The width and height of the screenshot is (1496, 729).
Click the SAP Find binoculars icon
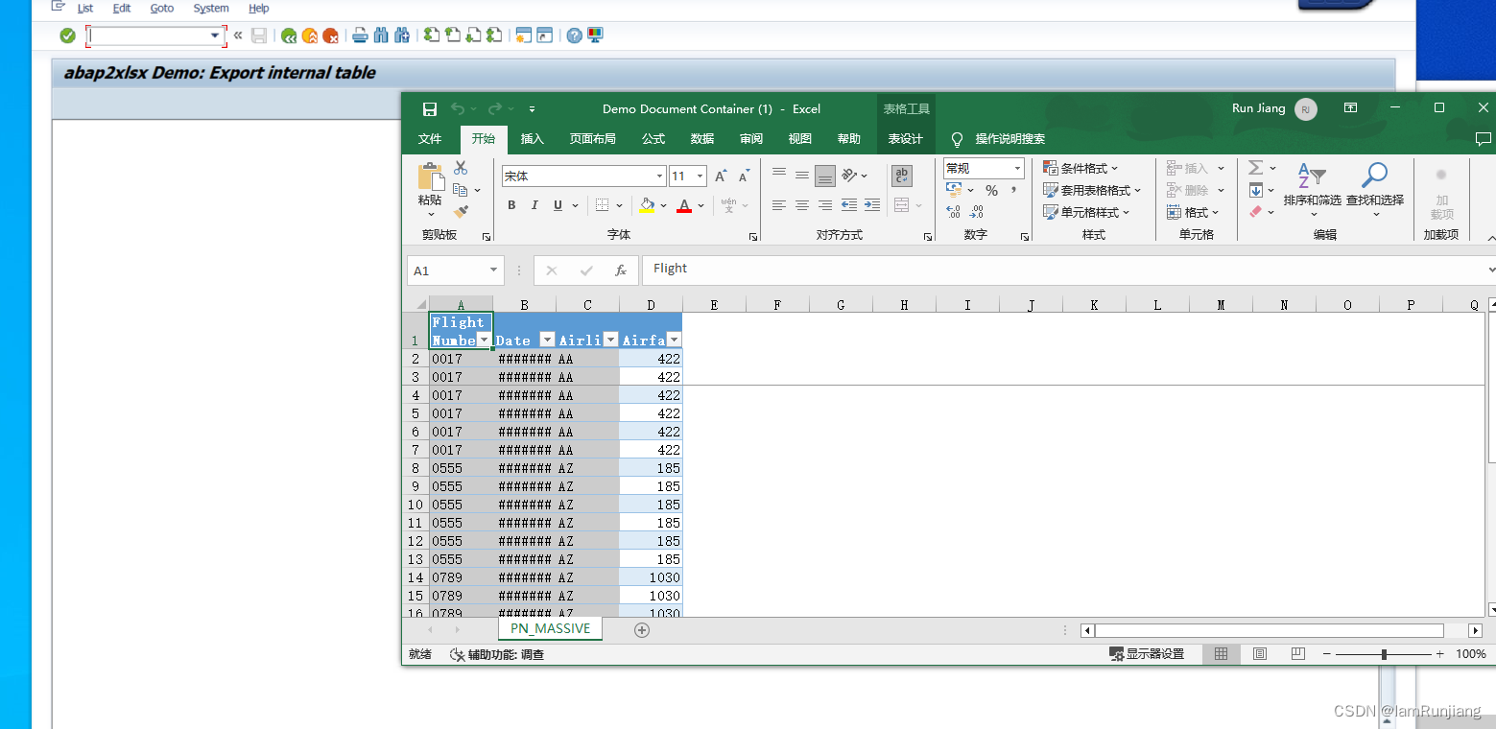(381, 35)
